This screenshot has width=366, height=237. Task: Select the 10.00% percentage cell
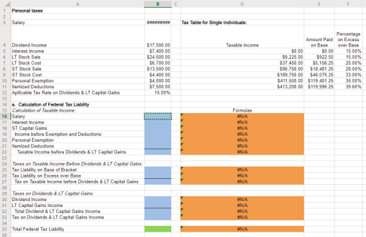click(x=348, y=51)
